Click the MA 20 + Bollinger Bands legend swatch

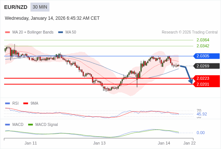(x=7, y=32)
